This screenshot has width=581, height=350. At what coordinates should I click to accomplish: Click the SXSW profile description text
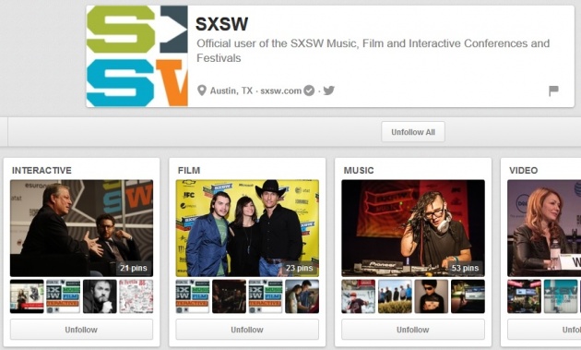tap(373, 51)
